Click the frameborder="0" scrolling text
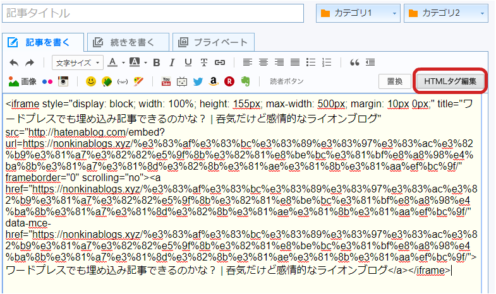 point(77,178)
